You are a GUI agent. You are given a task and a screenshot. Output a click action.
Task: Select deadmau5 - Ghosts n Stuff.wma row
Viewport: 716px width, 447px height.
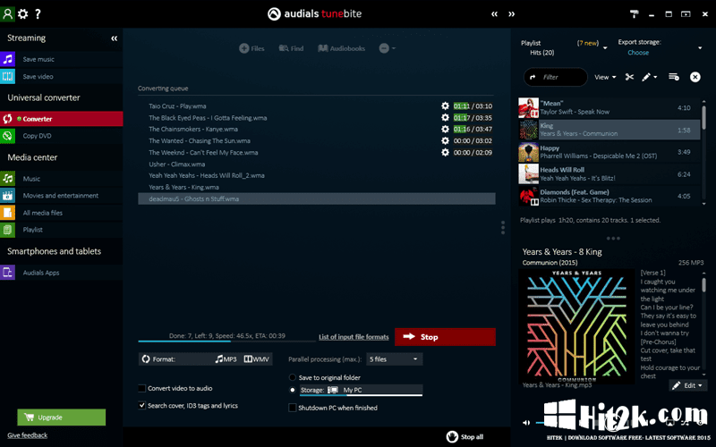[x=317, y=198]
